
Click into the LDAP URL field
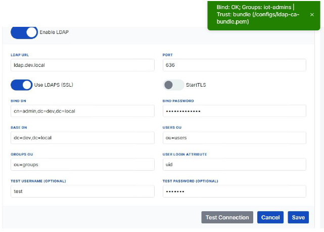click(x=82, y=65)
